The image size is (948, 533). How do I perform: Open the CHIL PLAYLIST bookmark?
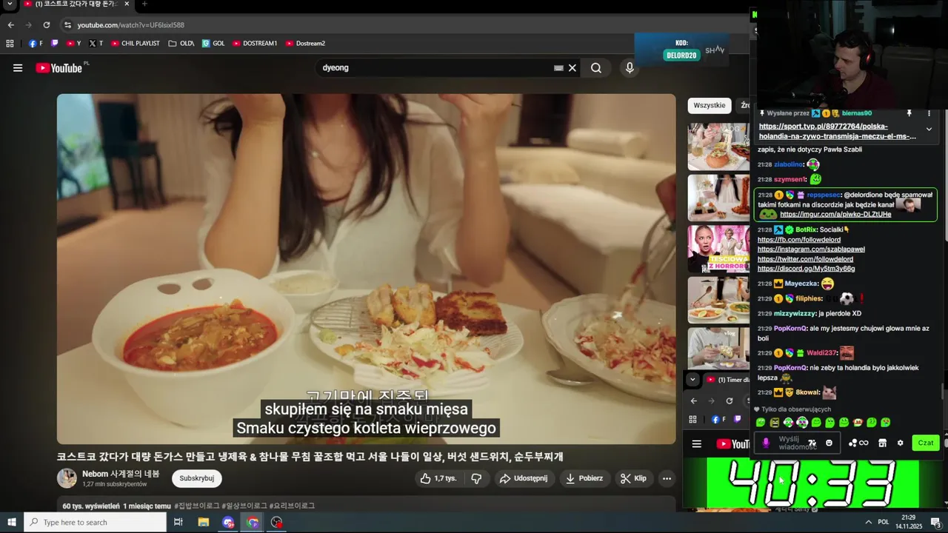point(136,44)
